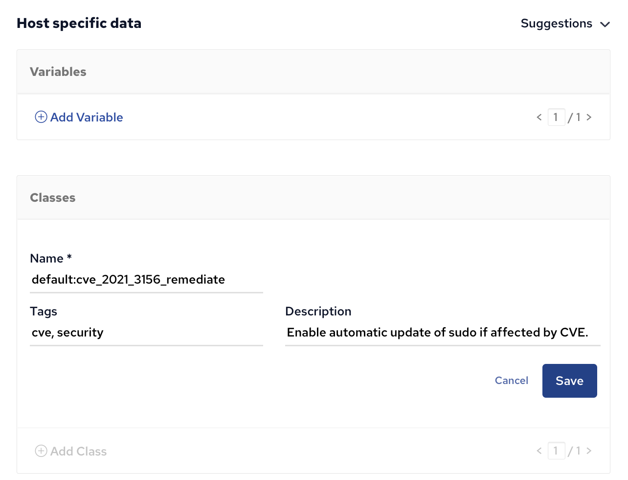
Task: Edit the class Name field
Action: tap(146, 280)
